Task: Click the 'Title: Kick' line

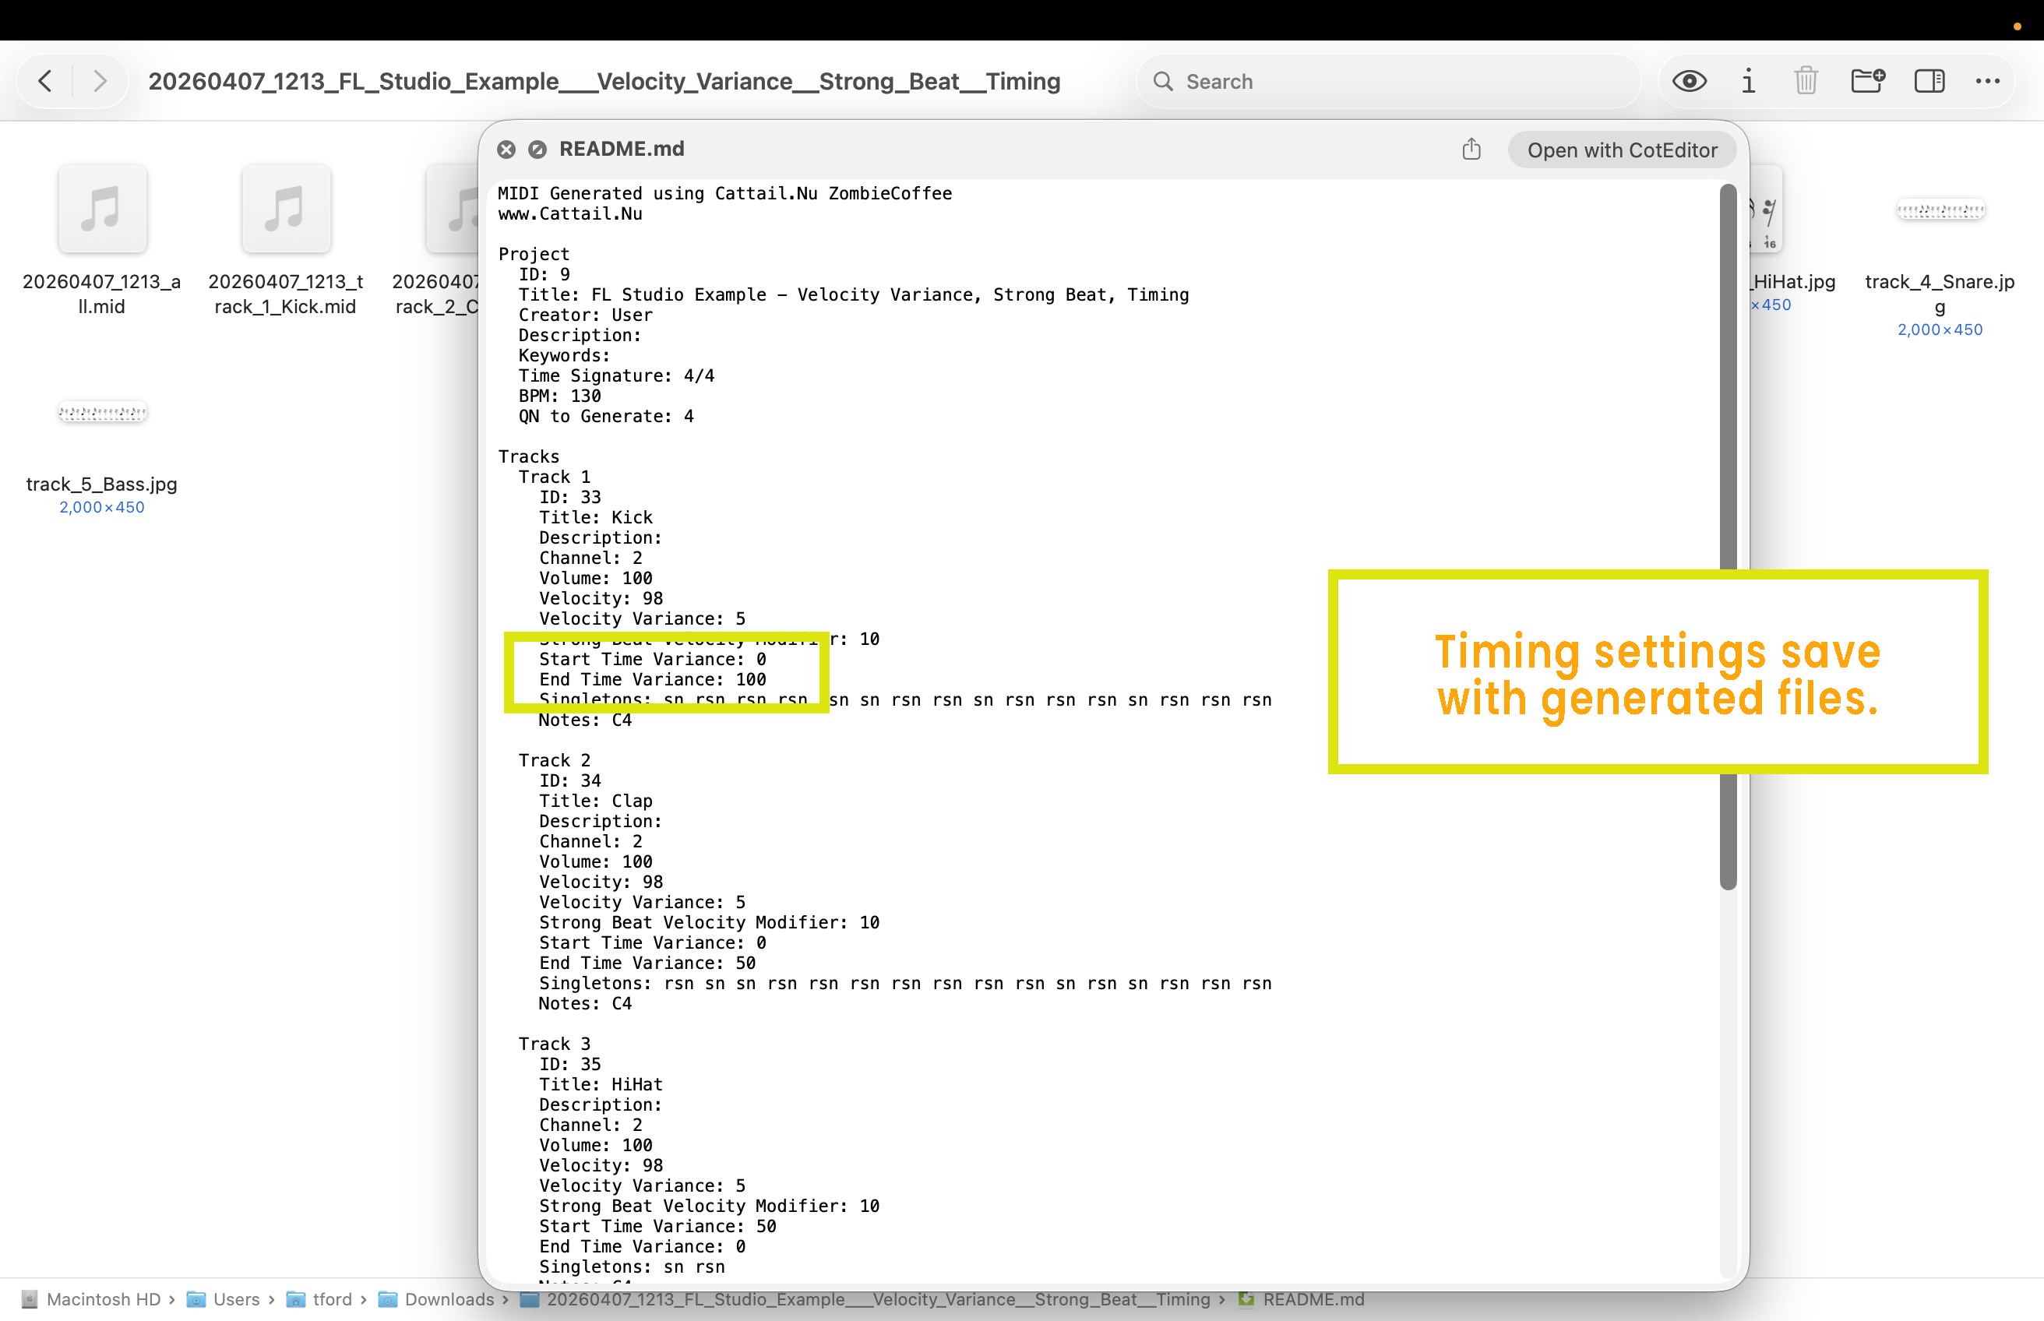Action: (595, 517)
